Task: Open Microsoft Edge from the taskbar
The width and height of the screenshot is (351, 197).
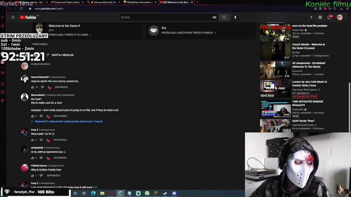Action: 93,193
